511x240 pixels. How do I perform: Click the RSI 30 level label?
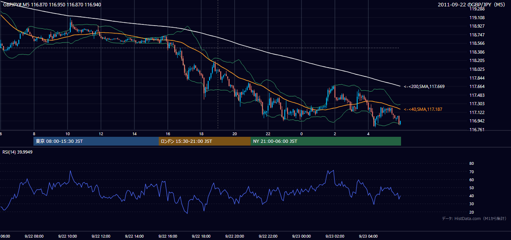point(471,204)
